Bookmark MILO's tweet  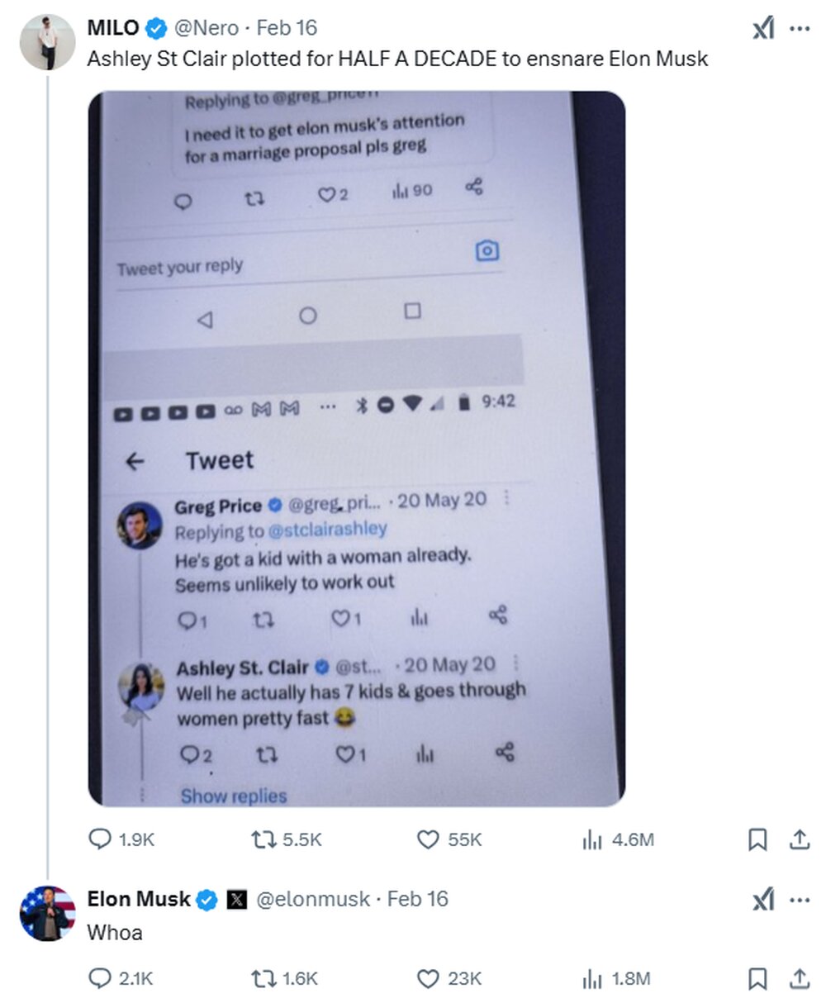point(757,839)
